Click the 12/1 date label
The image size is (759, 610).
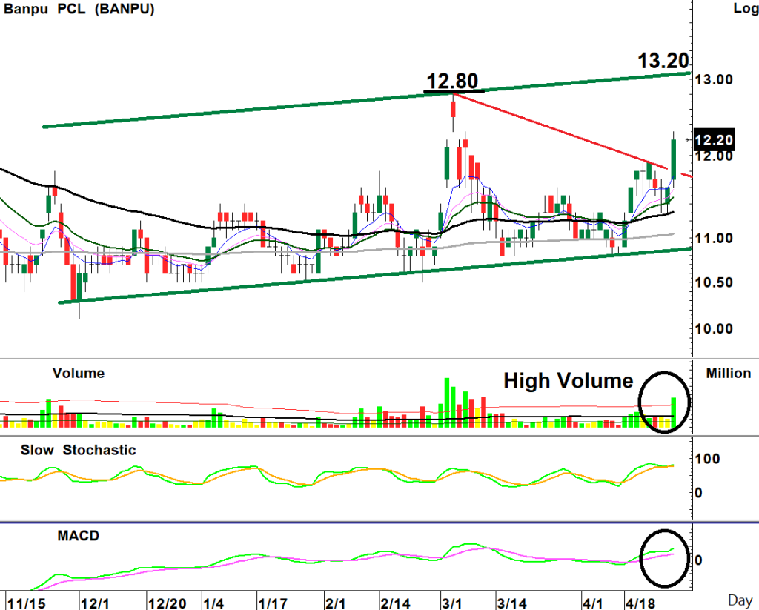pos(96,603)
